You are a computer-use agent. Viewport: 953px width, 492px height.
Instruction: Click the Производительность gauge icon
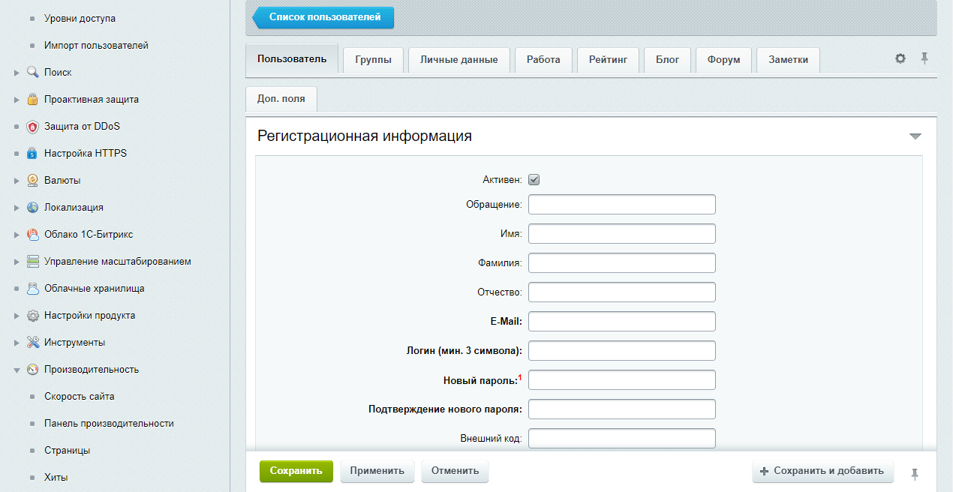(x=32, y=369)
